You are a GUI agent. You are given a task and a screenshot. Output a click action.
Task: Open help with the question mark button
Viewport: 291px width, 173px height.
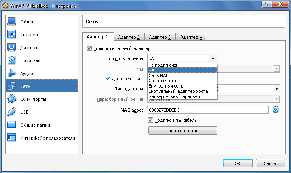click(x=267, y=4)
